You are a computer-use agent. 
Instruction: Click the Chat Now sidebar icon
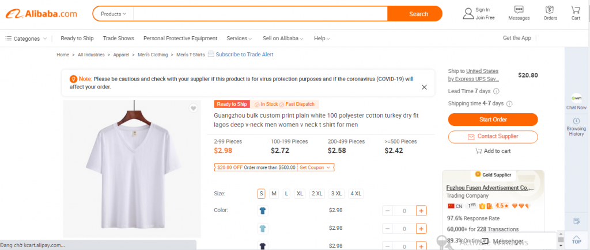[576, 99]
